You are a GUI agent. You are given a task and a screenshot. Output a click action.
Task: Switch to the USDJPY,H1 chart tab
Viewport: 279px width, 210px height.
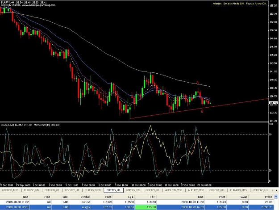pyautogui.click(x=72, y=190)
